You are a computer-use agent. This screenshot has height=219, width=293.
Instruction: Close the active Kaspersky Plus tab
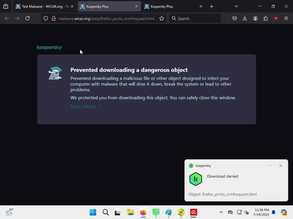point(136,7)
